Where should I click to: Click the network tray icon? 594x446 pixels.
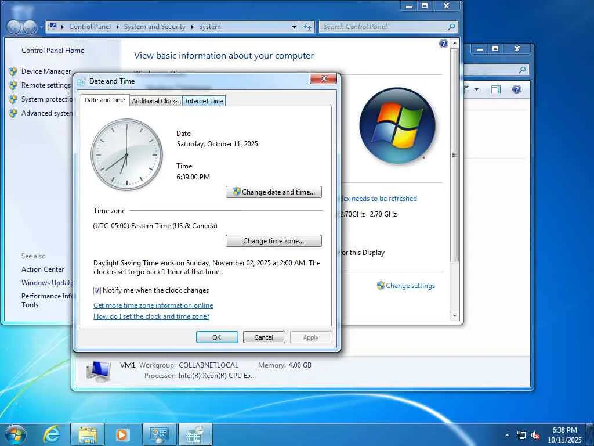coord(521,436)
